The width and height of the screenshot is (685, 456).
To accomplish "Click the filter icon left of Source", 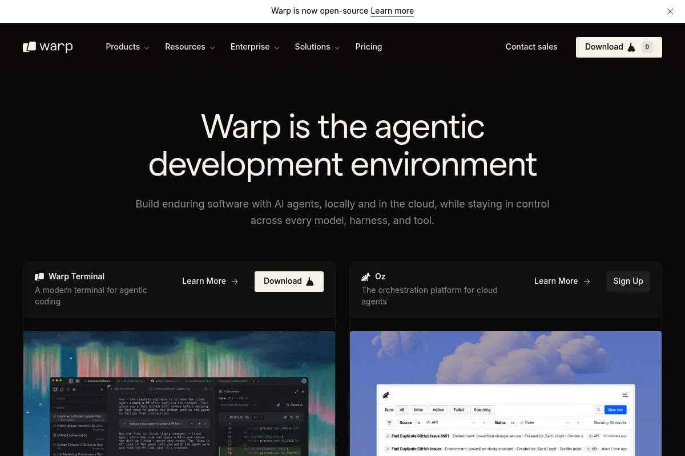I will click(389, 423).
